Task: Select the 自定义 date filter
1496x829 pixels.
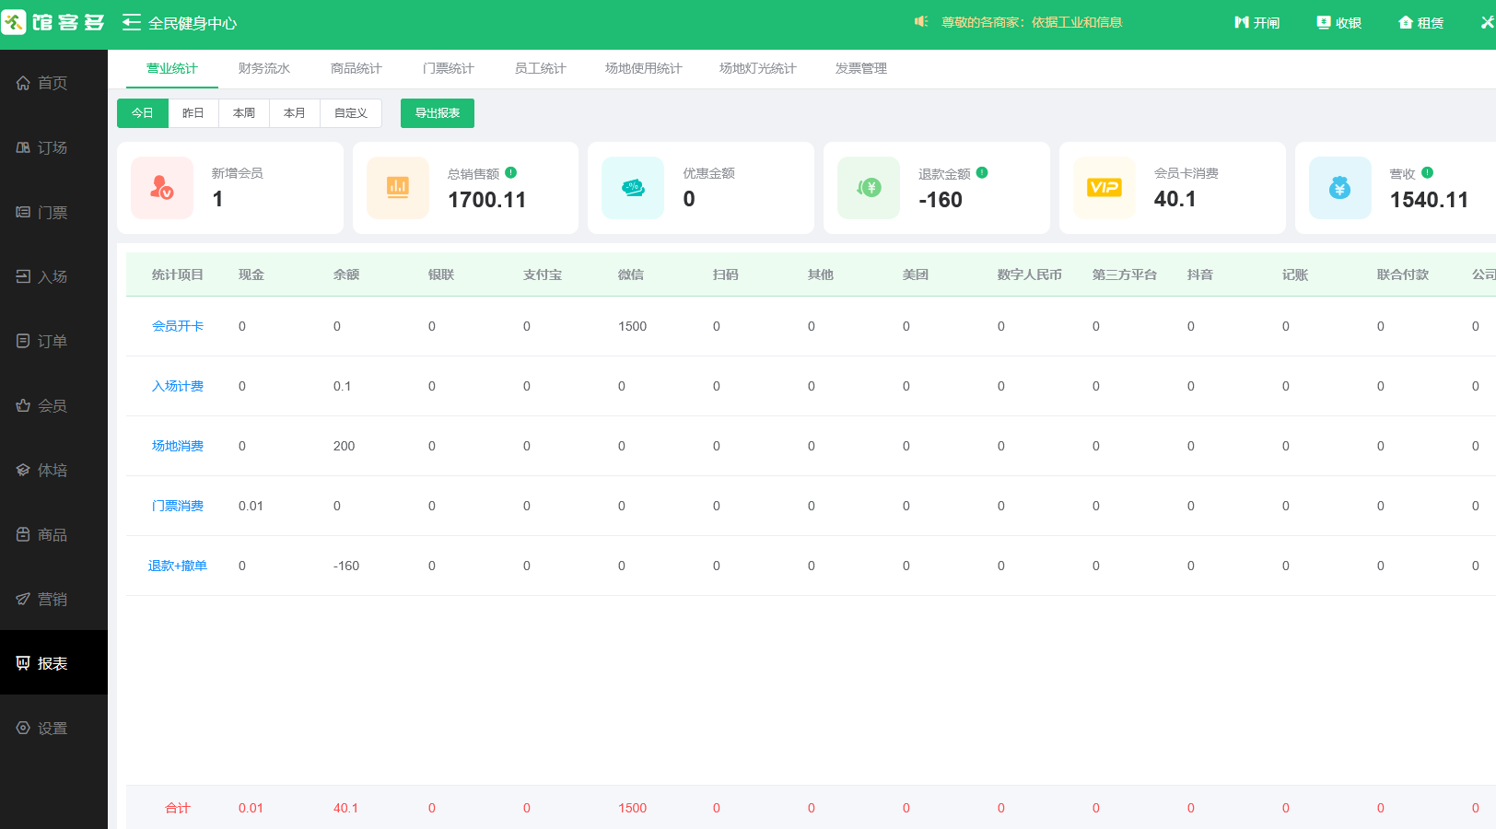Action: point(351,113)
